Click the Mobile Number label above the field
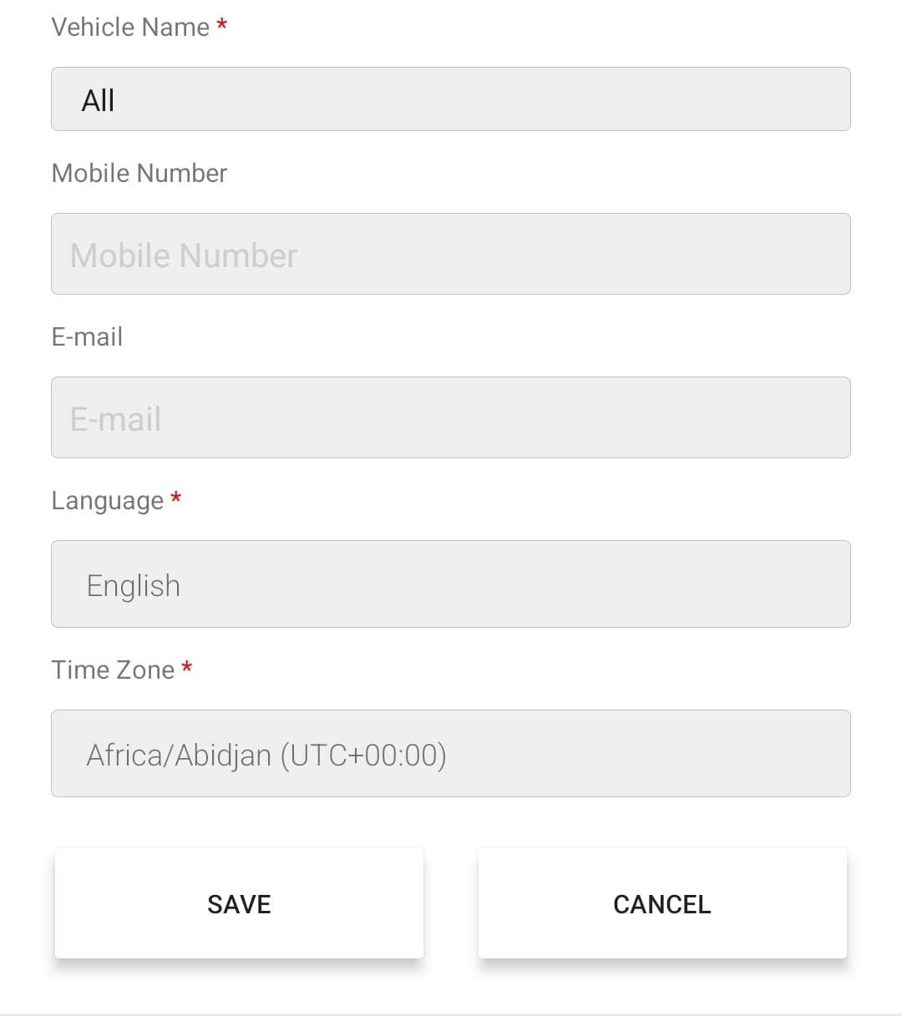Screen dimensions: 902x1016 point(139,174)
